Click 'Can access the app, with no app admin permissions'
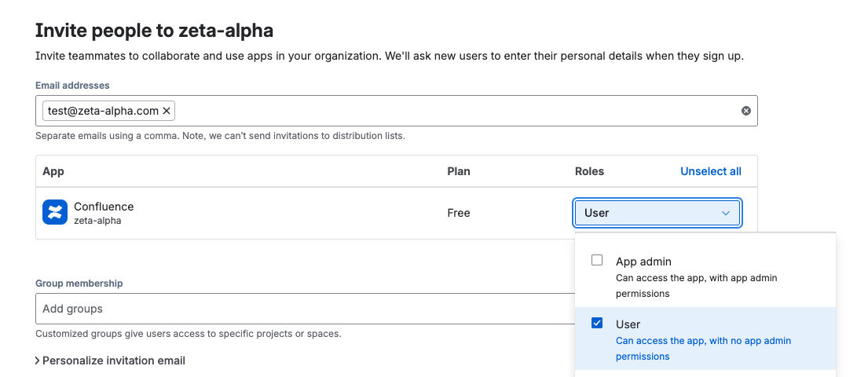 tap(703, 349)
